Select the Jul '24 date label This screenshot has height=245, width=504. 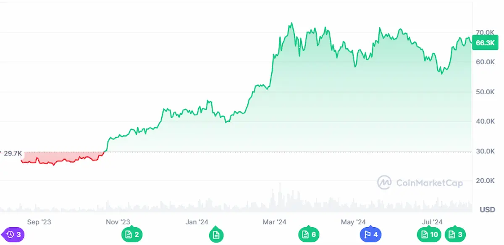432,222
